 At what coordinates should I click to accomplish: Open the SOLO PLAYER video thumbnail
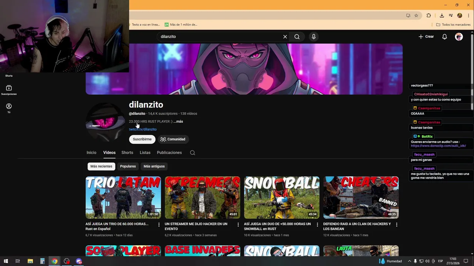point(123,250)
